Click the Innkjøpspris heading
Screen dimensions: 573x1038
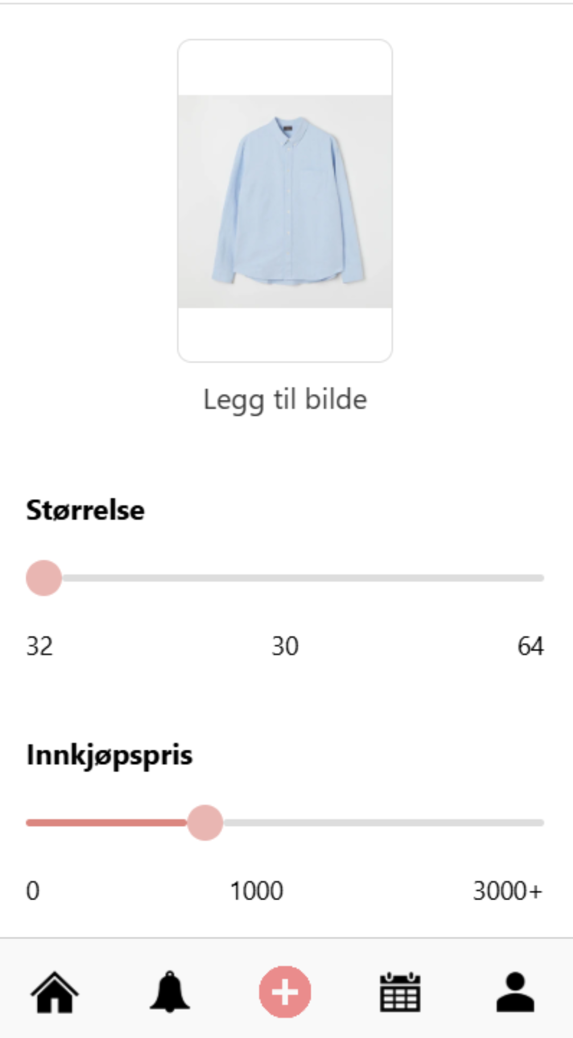110,755
